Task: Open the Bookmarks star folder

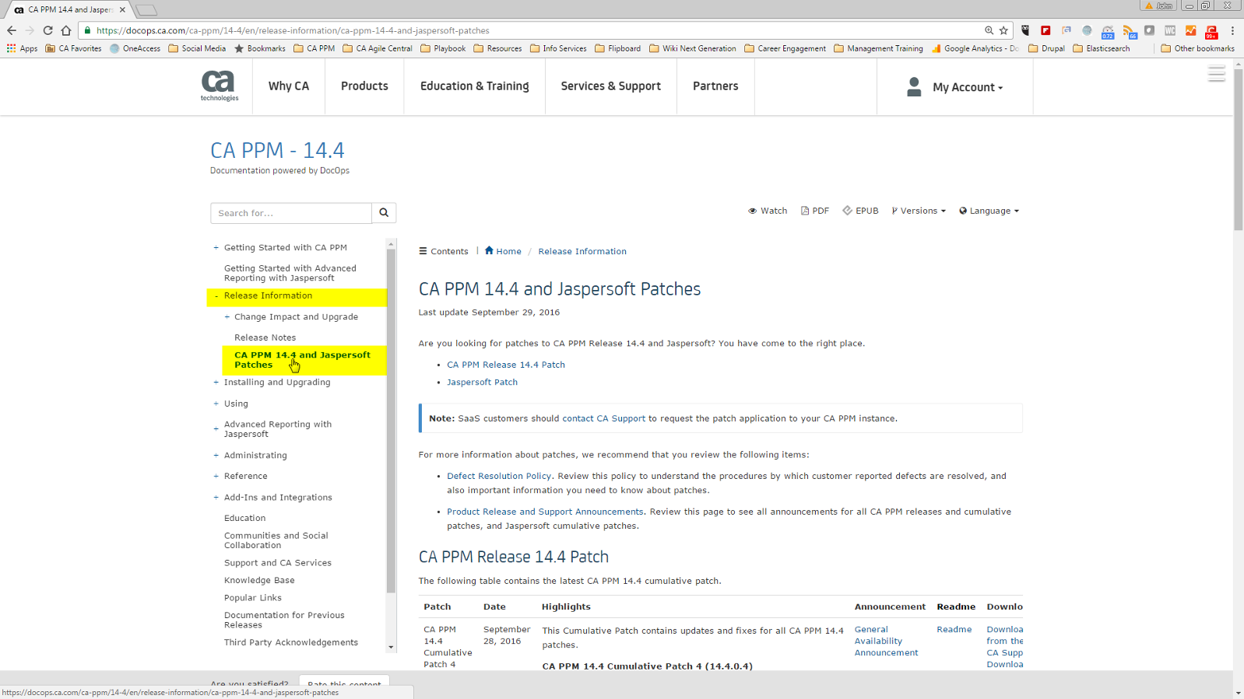Action: pos(260,48)
